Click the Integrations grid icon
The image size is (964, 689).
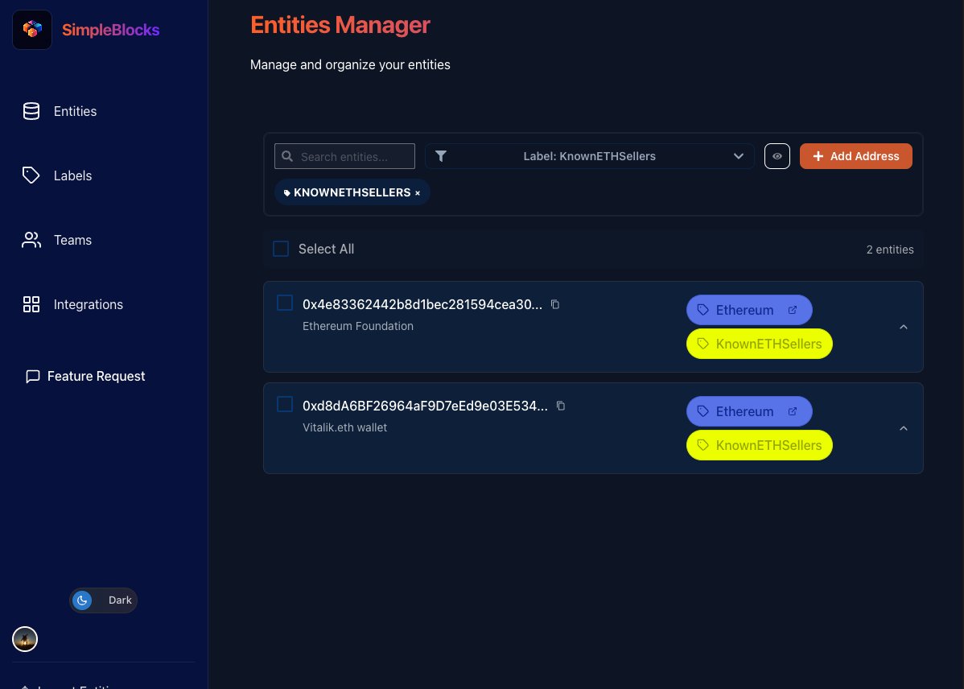click(31, 304)
